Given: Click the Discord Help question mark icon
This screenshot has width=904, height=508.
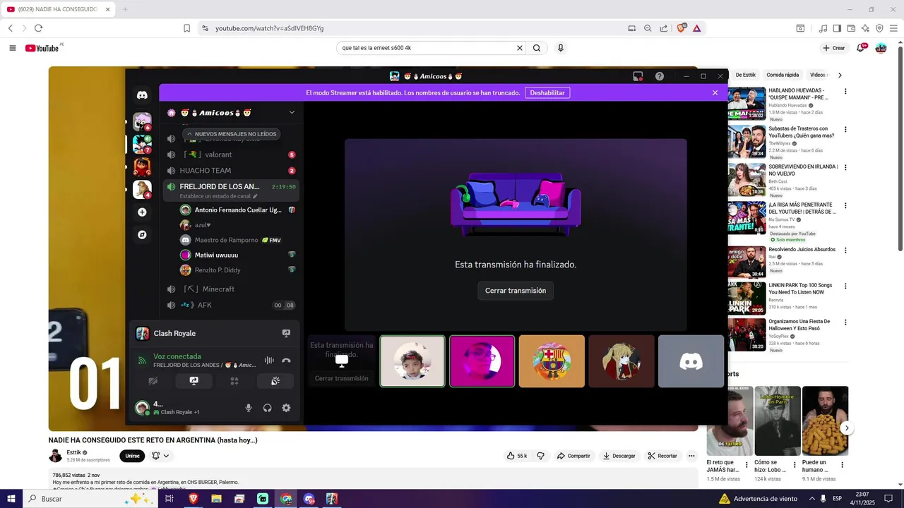Looking at the screenshot, I should pos(660,76).
